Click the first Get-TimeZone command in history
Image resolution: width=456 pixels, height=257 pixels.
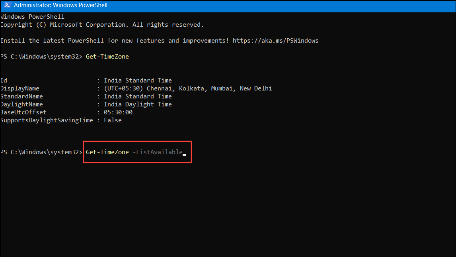point(107,56)
